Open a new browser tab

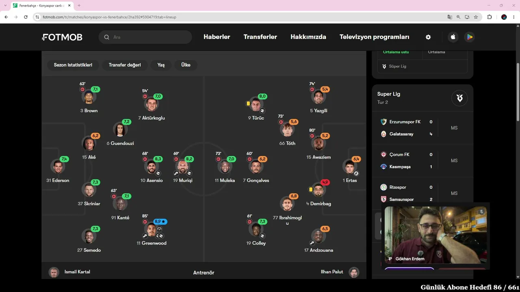pos(79,6)
